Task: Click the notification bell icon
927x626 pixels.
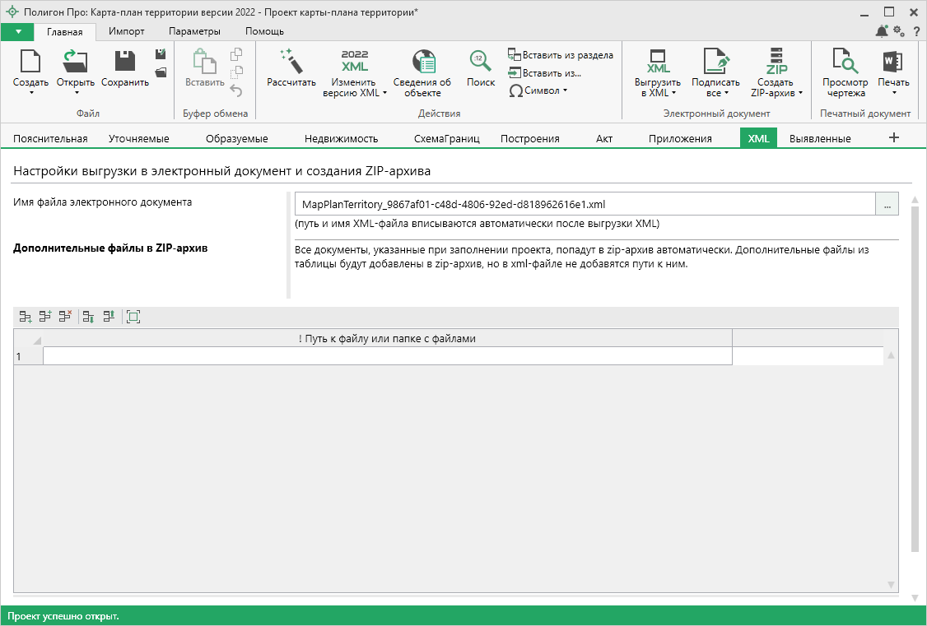Action: tap(882, 31)
